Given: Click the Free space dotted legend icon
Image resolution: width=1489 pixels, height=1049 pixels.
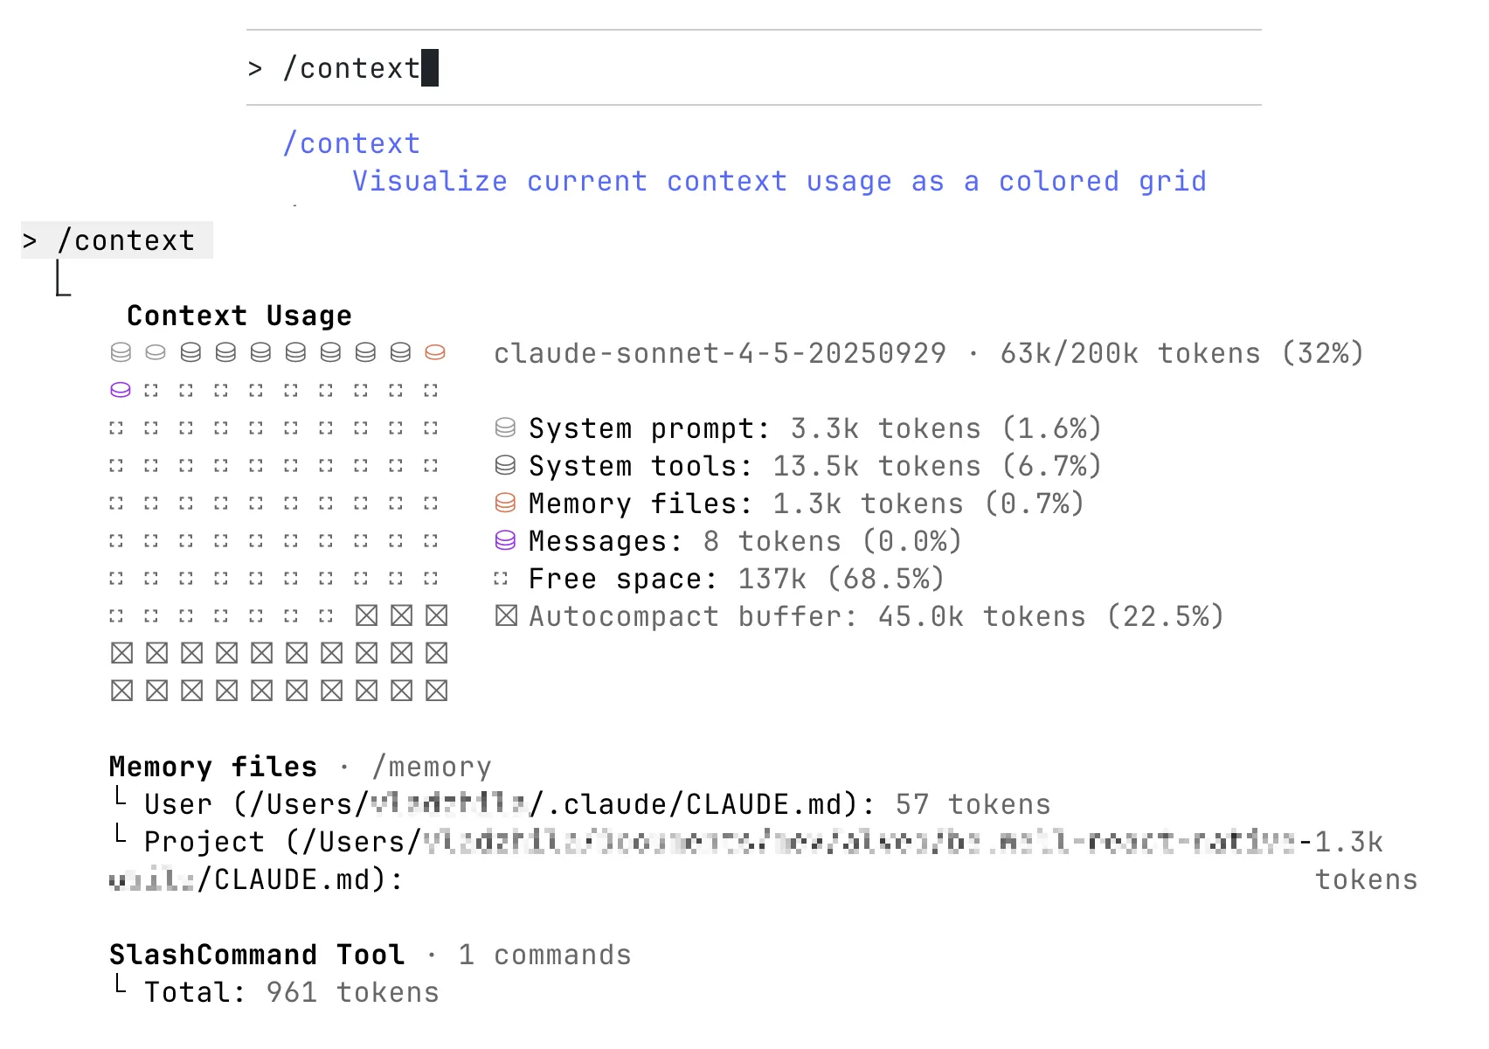Looking at the screenshot, I should 501,578.
